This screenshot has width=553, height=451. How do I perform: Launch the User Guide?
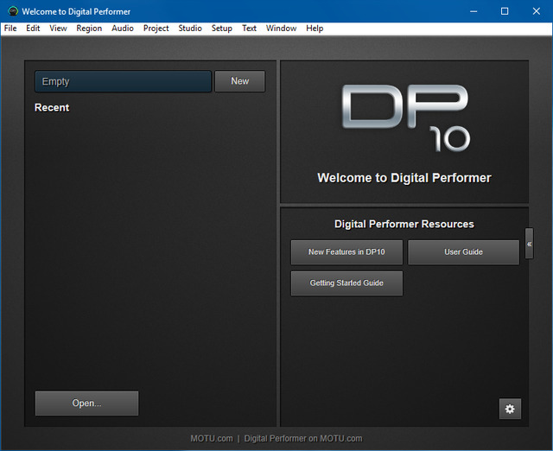(463, 252)
